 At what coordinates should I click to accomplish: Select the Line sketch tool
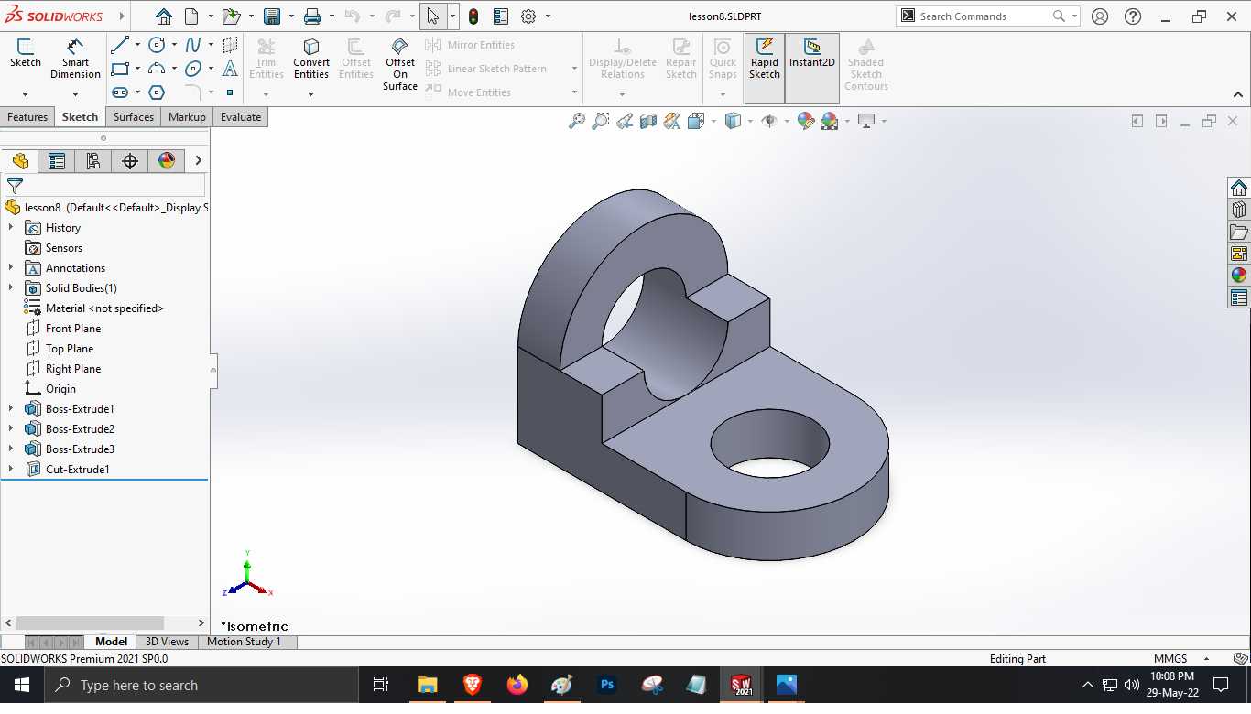point(119,45)
